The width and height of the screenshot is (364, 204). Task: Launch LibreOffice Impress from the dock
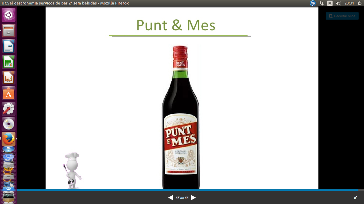[x=9, y=78]
